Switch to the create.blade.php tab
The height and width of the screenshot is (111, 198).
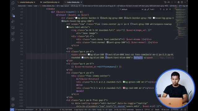[x=26, y=2]
